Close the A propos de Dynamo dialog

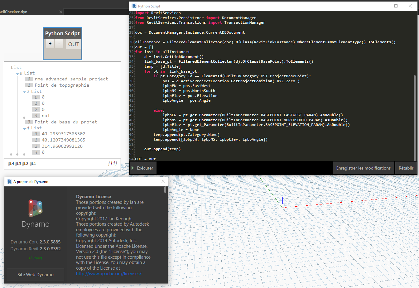(x=163, y=181)
